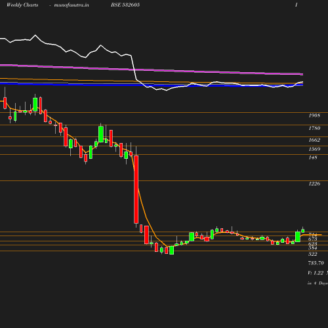Click the 522 price level label
The image size is (328, 328).
313,254
